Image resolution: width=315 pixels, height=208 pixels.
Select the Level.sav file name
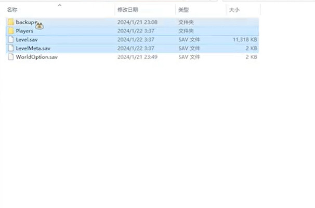[27, 39]
